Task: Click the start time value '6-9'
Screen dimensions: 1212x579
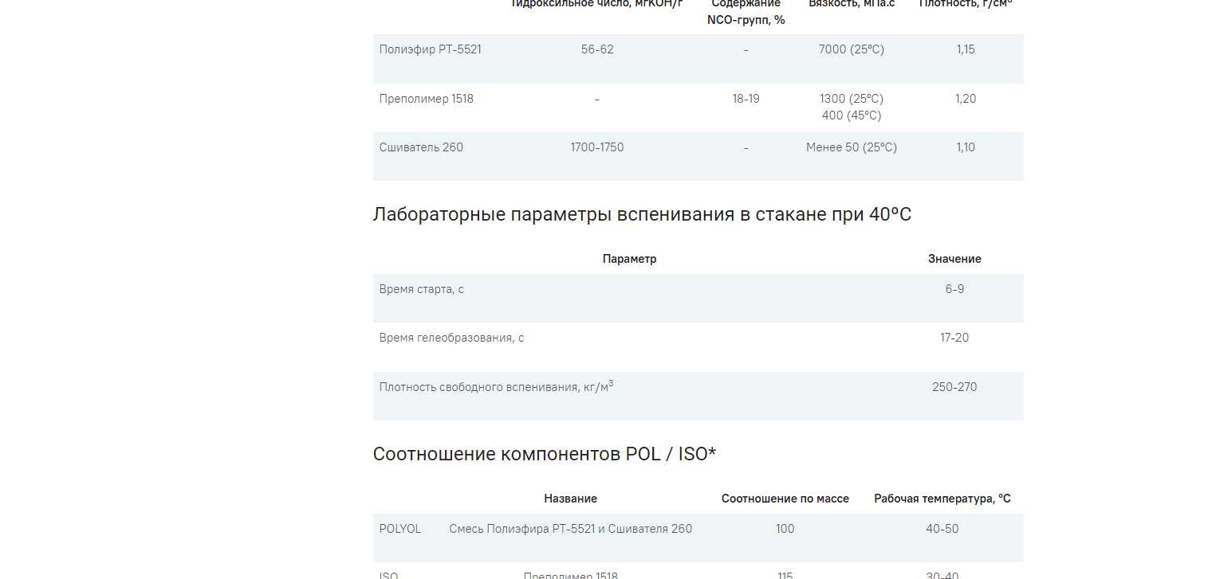Action: tap(954, 289)
